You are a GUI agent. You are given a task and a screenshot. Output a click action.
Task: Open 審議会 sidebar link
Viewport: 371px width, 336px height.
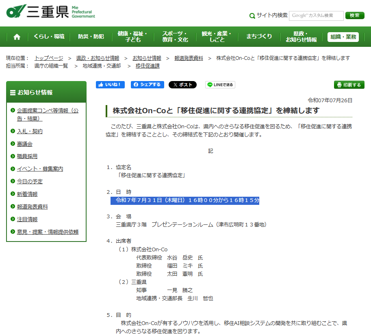coord(25,144)
